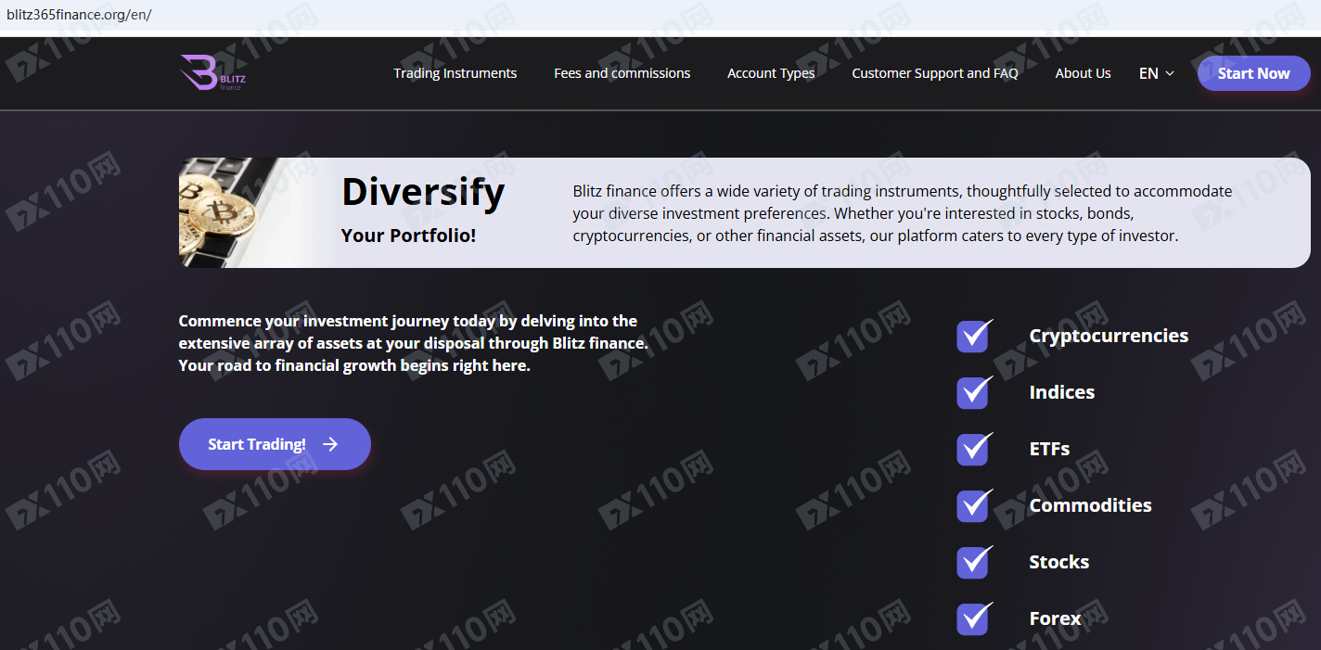
Task: Open Customer Support and FAQ
Action: point(934,73)
